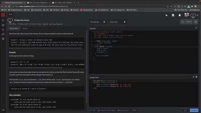Viewport: 201px width, 113px height.
Task: Reload the page
Action: pos(9,6)
